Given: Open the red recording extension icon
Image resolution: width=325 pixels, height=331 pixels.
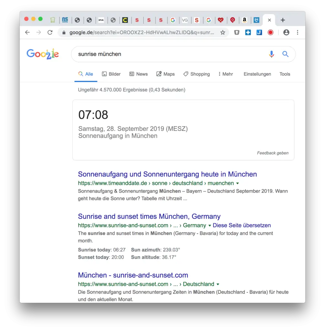Looking at the screenshot, I should 270,32.
